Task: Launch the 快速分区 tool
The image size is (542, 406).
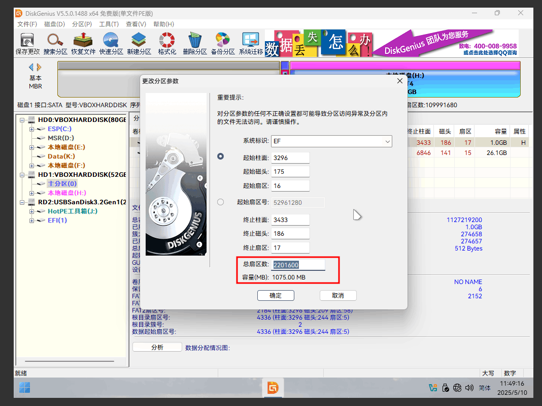Action: pyautogui.click(x=111, y=44)
